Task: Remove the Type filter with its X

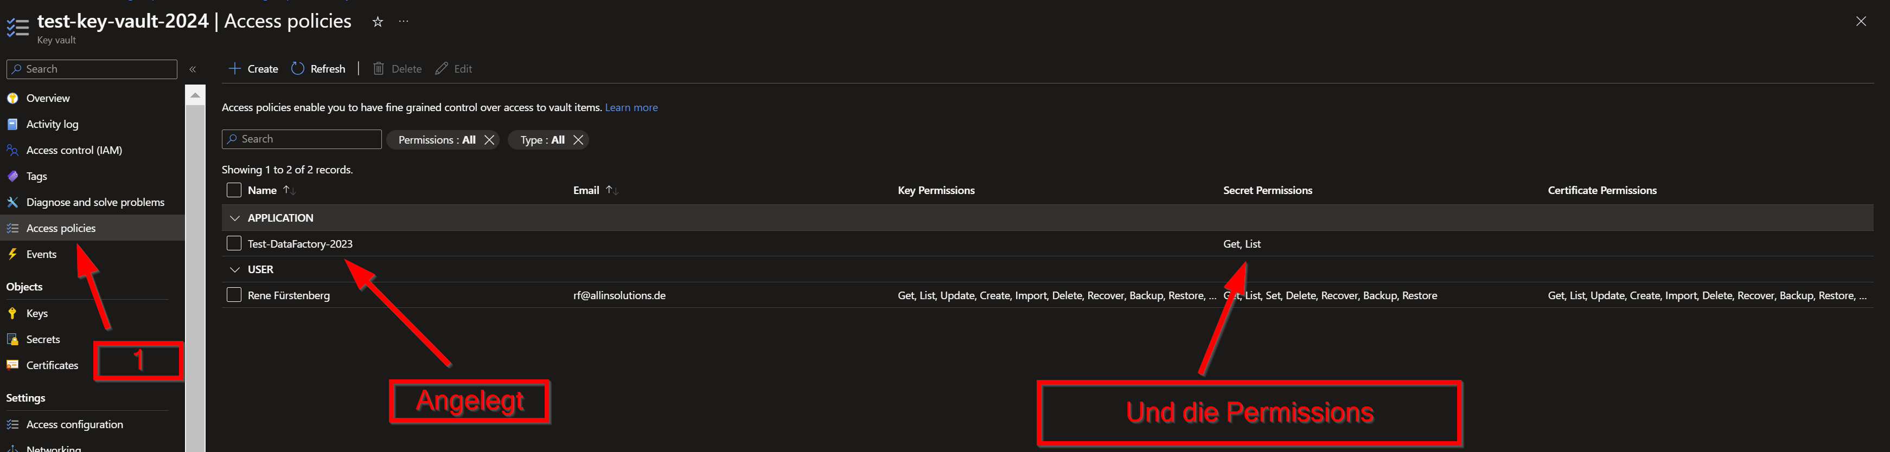Action: coord(578,140)
